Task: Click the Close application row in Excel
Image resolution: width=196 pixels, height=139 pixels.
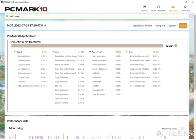Action: 70,90
